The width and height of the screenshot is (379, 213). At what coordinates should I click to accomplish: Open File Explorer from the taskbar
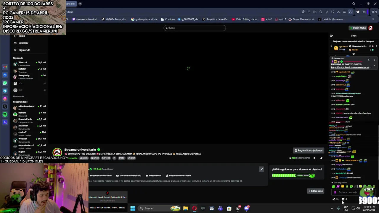186,208
